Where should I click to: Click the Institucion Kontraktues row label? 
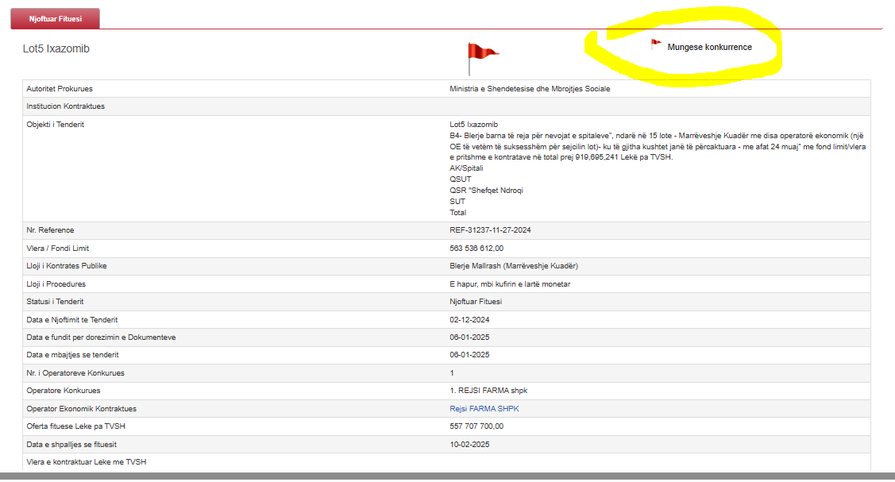[66, 106]
